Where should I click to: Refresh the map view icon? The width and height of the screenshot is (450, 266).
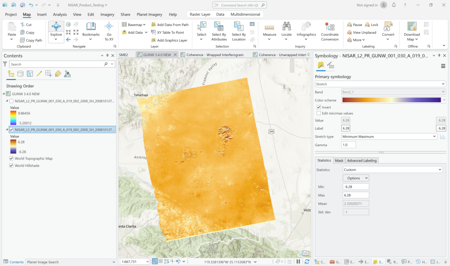(x=307, y=261)
